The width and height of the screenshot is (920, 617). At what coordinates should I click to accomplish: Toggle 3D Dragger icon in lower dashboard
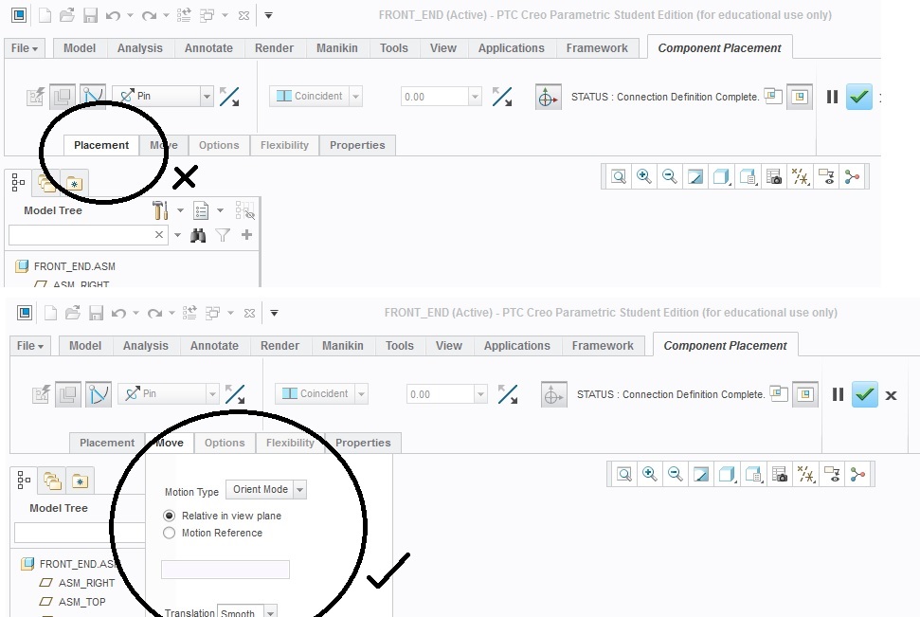point(554,395)
